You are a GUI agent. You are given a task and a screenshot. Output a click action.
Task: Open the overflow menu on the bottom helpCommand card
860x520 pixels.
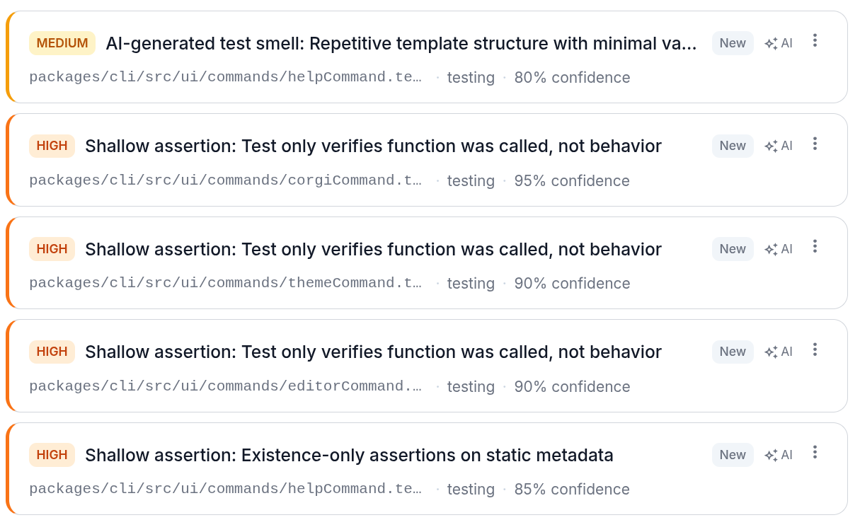[815, 452]
